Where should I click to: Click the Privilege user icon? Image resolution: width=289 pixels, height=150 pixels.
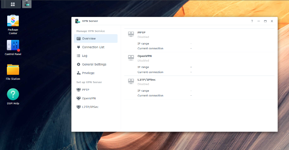(78, 73)
